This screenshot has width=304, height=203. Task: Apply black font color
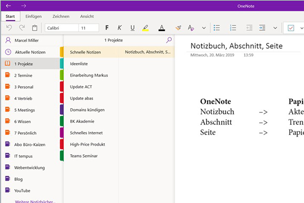[162, 28]
